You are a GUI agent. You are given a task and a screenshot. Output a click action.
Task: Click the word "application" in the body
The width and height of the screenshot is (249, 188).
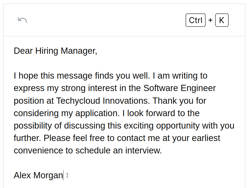click(97, 113)
